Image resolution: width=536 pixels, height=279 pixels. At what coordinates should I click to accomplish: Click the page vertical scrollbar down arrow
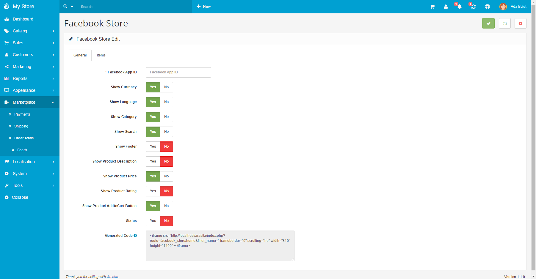(533, 276)
